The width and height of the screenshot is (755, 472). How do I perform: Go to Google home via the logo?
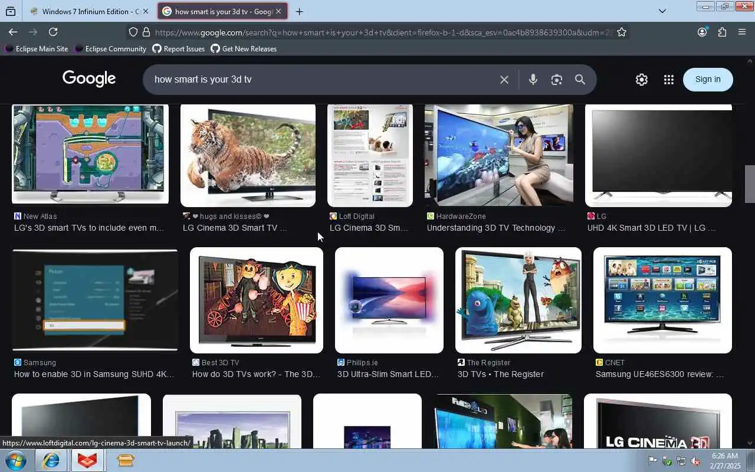(x=89, y=79)
